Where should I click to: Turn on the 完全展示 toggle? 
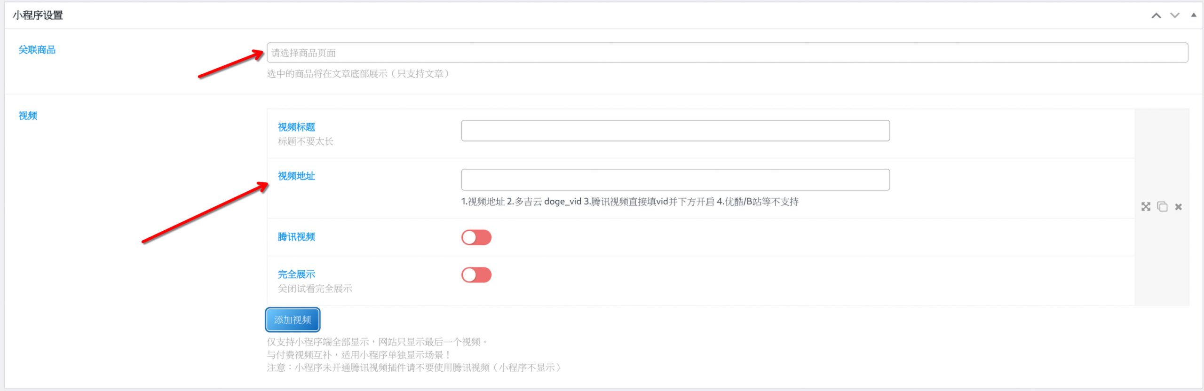coord(476,275)
